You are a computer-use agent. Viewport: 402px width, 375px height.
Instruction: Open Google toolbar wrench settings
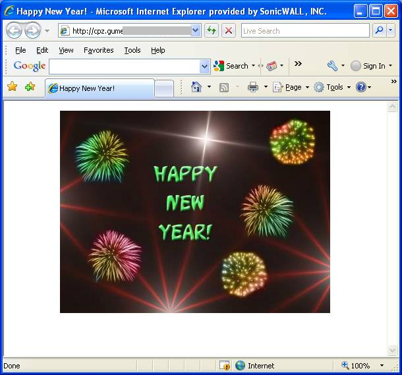click(333, 66)
